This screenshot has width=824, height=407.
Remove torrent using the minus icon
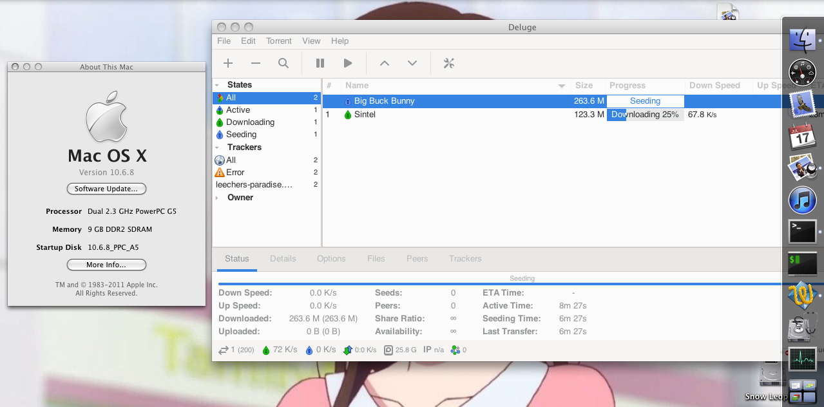pyautogui.click(x=256, y=63)
